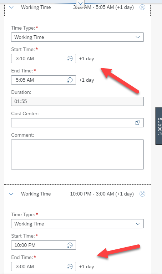Open time picker for 5:05 AM end time
The image size is (162, 274).
pyautogui.click(x=70, y=80)
